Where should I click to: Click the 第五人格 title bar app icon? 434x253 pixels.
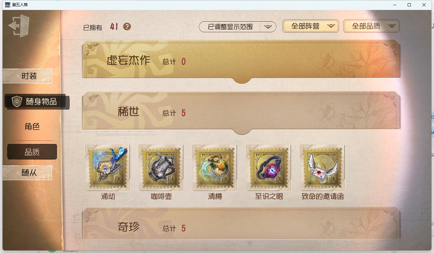(8, 5)
